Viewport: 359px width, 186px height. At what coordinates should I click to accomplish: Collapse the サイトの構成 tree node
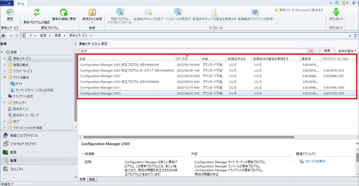tap(5, 77)
